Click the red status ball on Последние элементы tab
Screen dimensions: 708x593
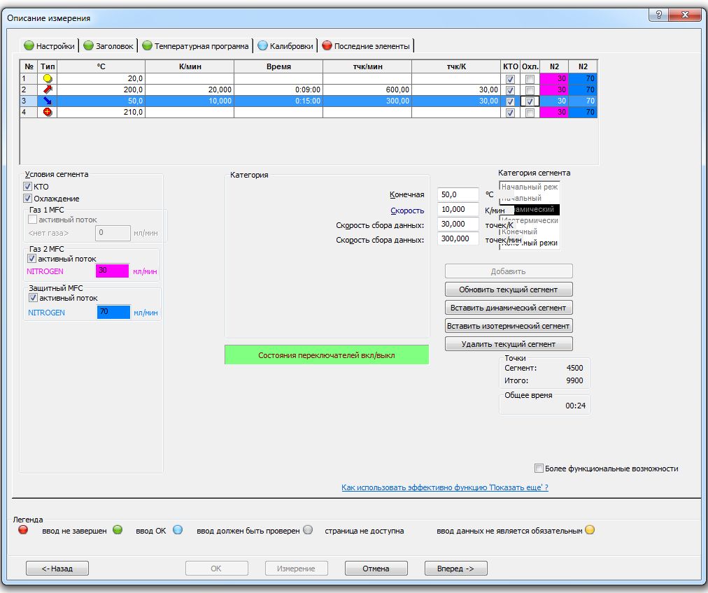[x=327, y=46]
